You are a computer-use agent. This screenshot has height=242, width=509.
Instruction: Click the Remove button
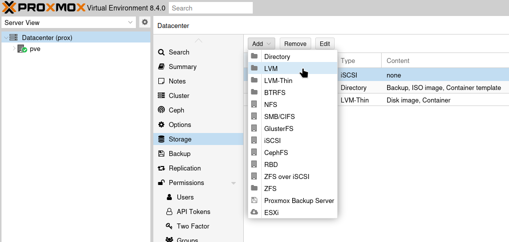click(x=295, y=44)
